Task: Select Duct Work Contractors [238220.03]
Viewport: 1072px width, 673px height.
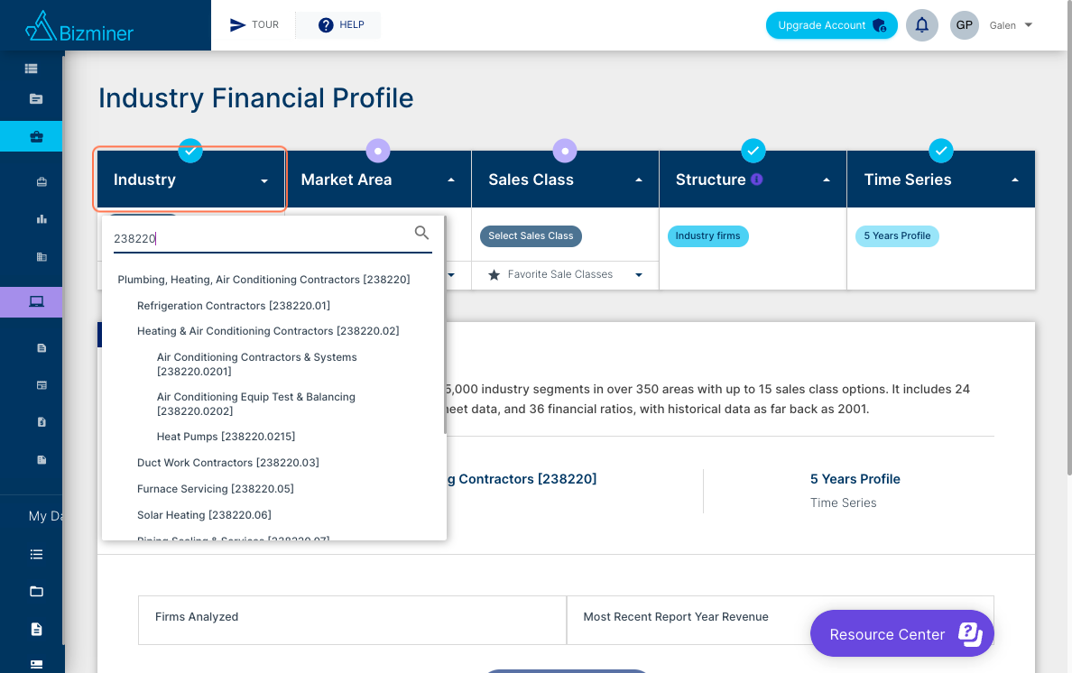Action: tap(227, 463)
